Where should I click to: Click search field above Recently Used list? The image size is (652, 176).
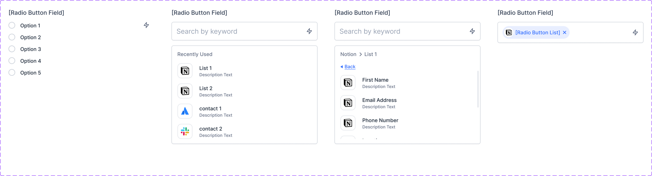click(x=245, y=31)
